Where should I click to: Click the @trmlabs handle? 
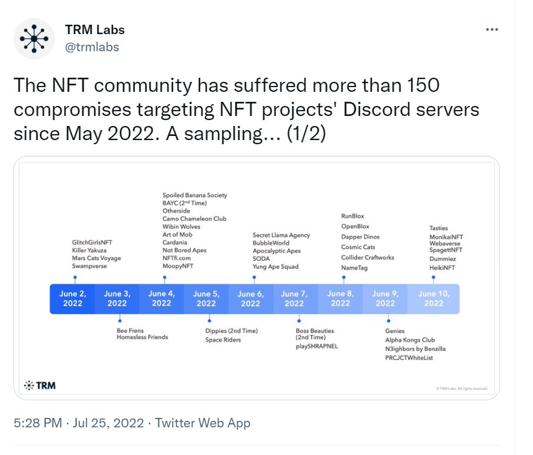coord(92,47)
